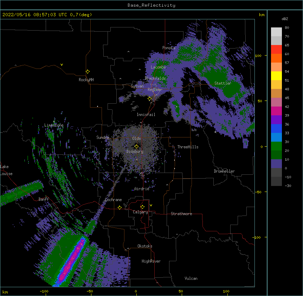Select the Banff label
Image resolution: width=303 pixels, height=296 pixels.
[x=44, y=199]
